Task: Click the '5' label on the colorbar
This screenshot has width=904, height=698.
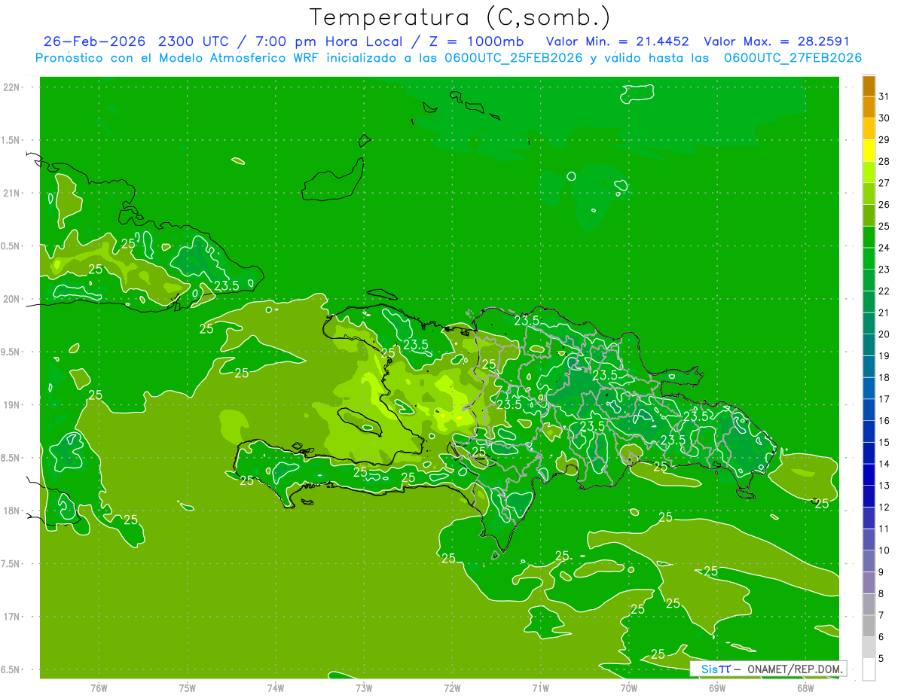Action: (x=881, y=659)
